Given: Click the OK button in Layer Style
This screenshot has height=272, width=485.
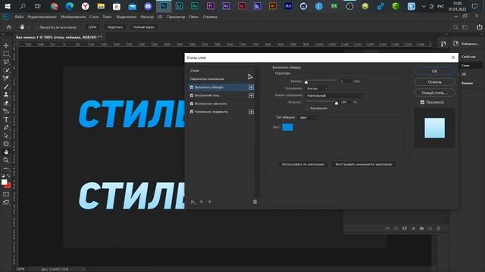Looking at the screenshot, I should [x=434, y=71].
